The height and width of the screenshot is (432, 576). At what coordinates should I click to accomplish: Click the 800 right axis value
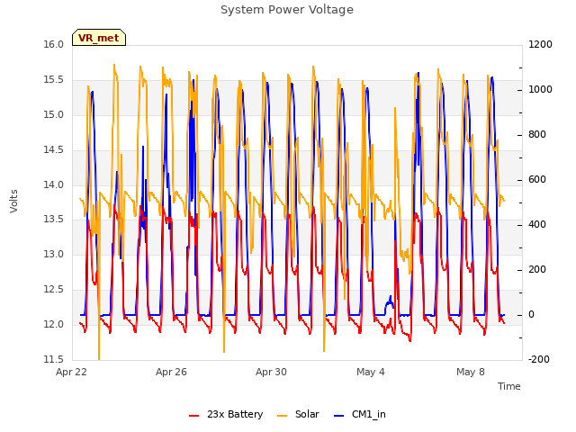(x=537, y=135)
